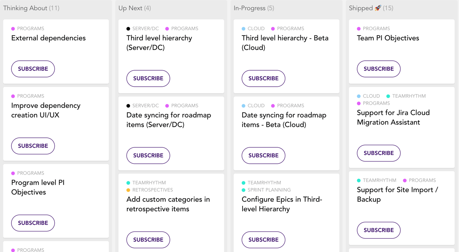Subscribe to Add custom categories in retrospective items
The image size is (459, 252).
[148, 240]
